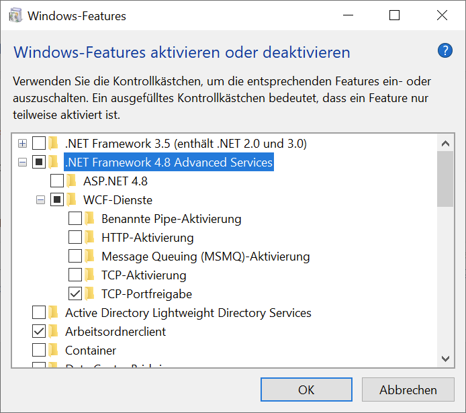Click folder icon beside Arbeitsordnerclient
466x413 pixels.
pos(54,331)
